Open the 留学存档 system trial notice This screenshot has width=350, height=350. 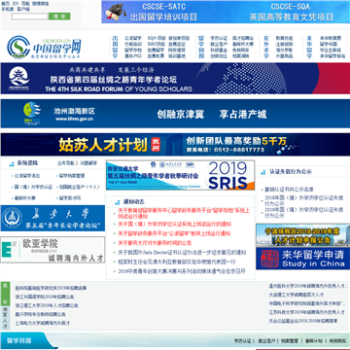tap(184, 213)
